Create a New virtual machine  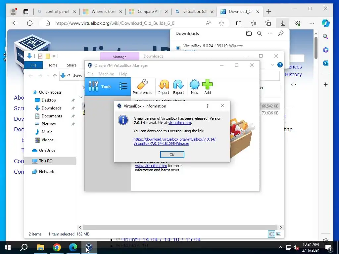tap(194, 87)
